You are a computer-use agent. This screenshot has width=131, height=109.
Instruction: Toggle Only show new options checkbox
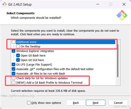click(x=29, y=103)
